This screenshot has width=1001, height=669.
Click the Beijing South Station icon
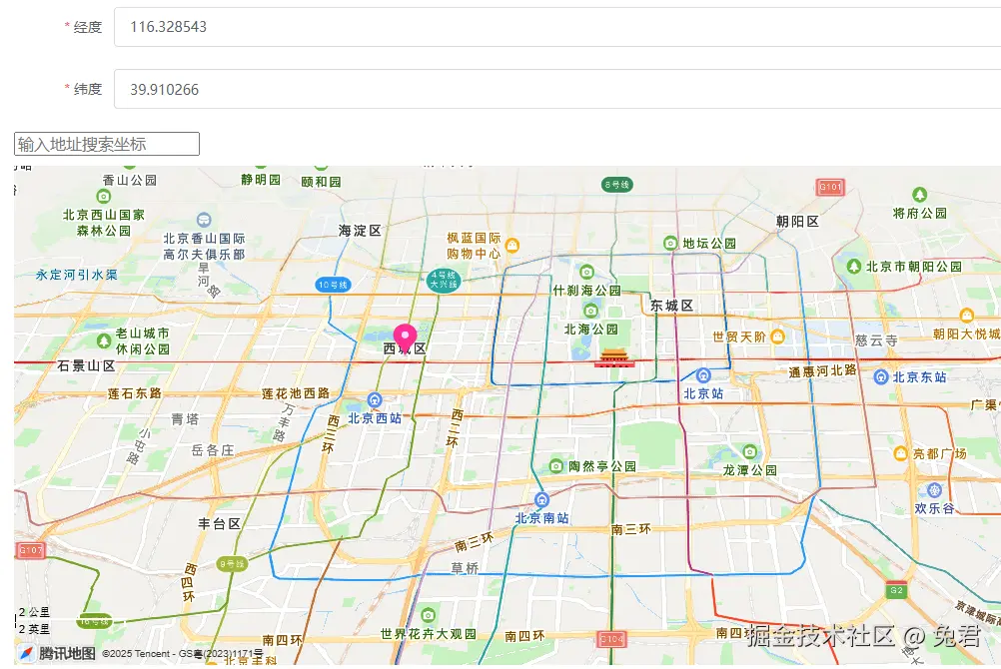pyautogui.click(x=542, y=499)
